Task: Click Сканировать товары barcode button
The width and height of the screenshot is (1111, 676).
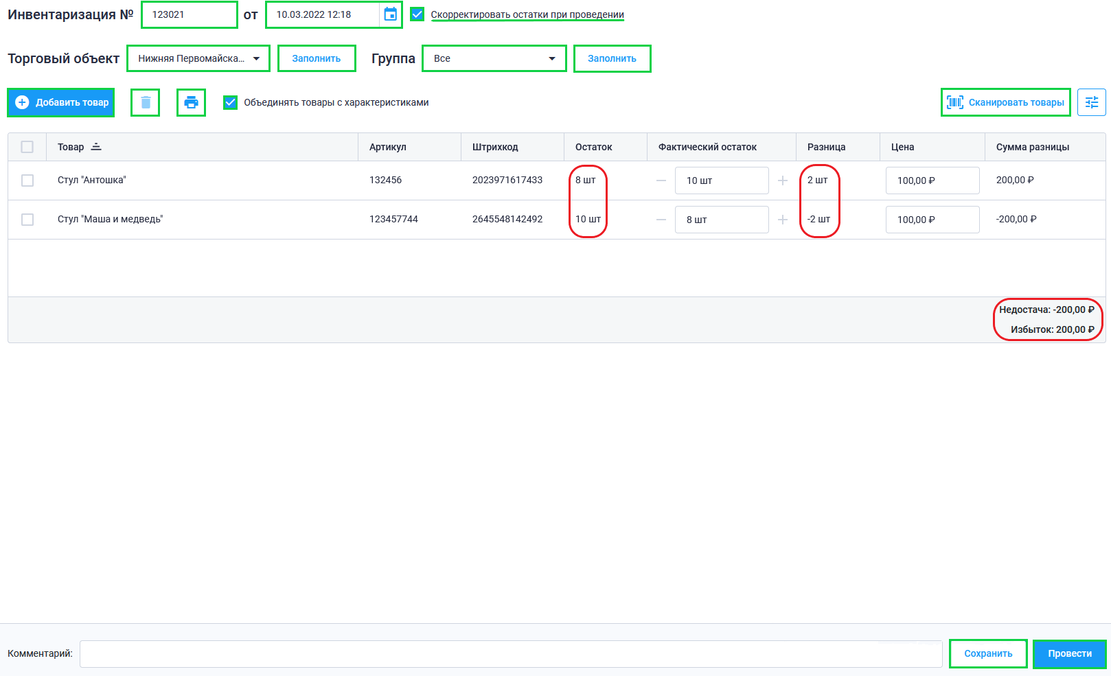Action: (x=1005, y=103)
